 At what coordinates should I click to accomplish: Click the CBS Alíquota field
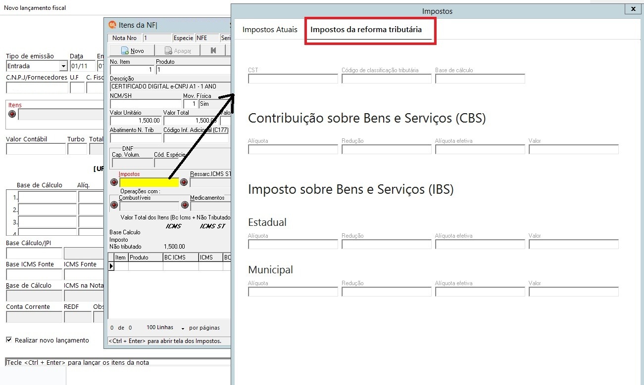coord(293,149)
